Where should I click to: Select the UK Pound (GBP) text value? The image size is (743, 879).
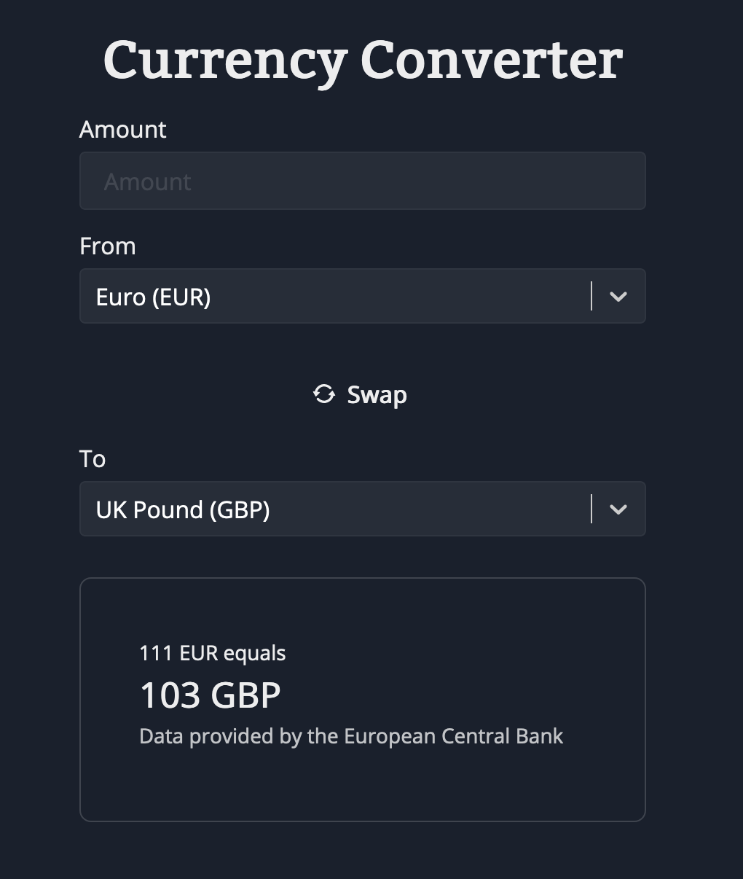pos(183,509)
